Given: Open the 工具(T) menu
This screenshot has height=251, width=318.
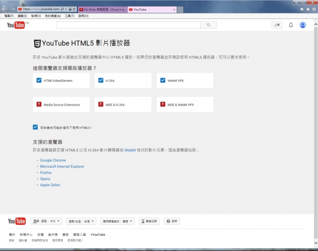Looking at the screenshot, I should (70, 16).
